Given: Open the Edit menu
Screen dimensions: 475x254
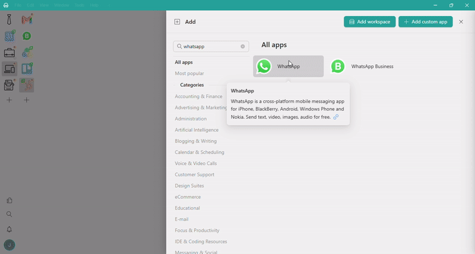Looking at the screenshot, I should (30, 5).
